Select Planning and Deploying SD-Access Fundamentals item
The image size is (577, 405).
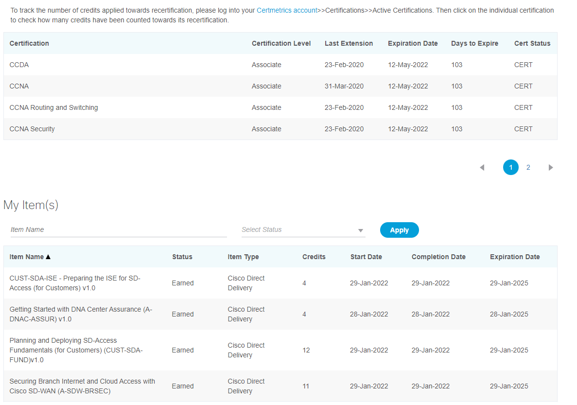click(x=76, y=350)
